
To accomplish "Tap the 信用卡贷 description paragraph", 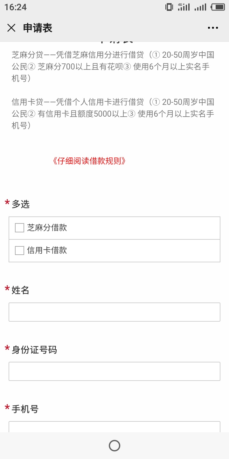I will 113,114.
